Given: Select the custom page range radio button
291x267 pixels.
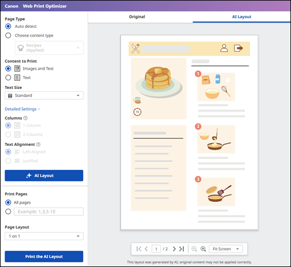Looking at the screenshot, I should click(8, 212).
